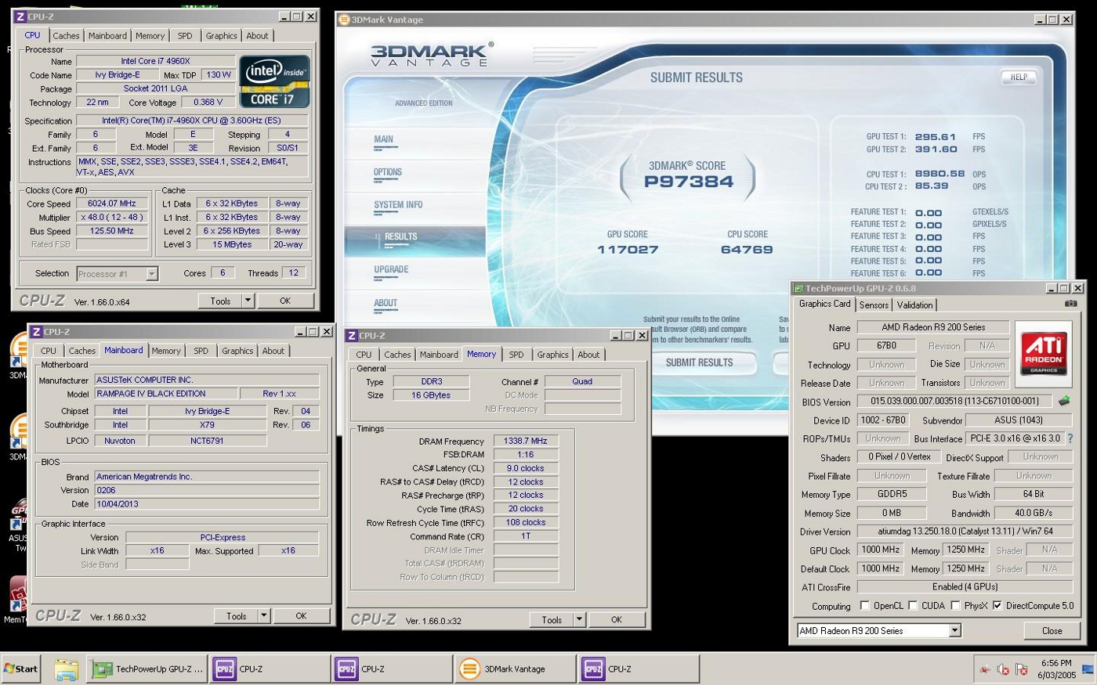The height and width of the screenshot is (685, 1097).
Task: Click the BIOS save chip icon in GPU-Z
Action: 1064,402
